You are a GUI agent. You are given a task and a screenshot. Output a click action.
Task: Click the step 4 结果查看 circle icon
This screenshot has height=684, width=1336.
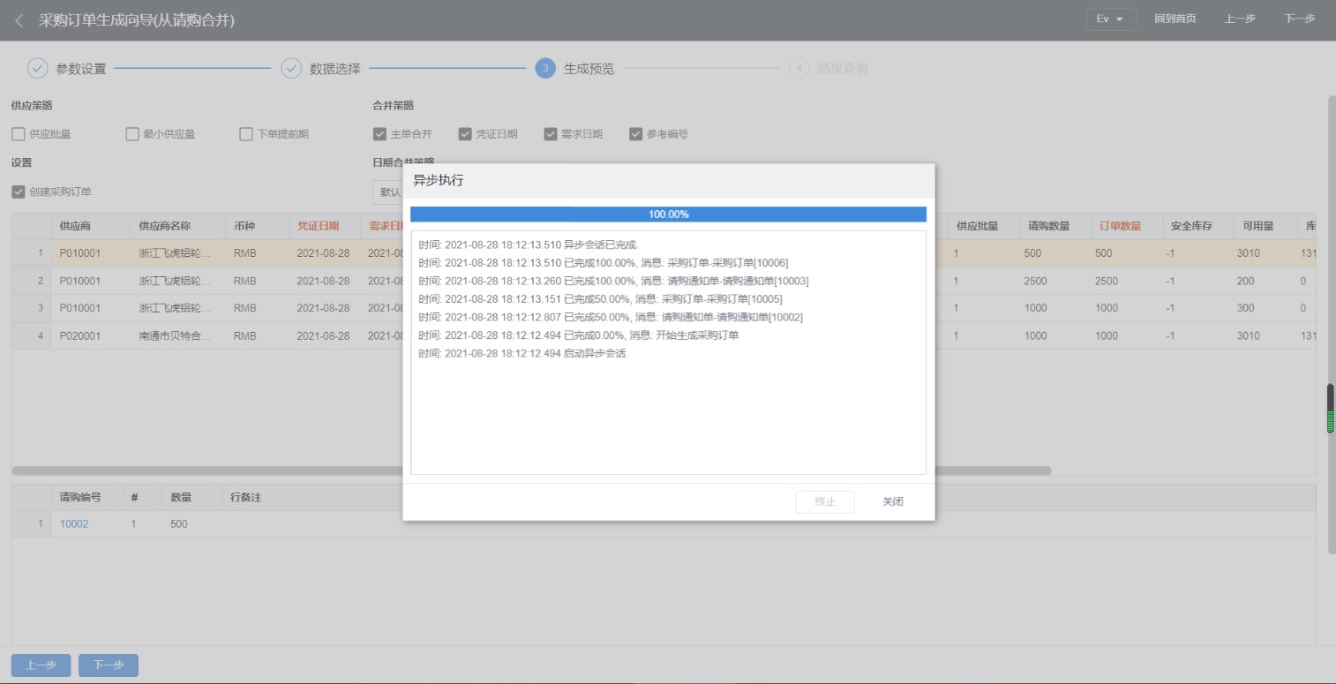click(799, 68)
